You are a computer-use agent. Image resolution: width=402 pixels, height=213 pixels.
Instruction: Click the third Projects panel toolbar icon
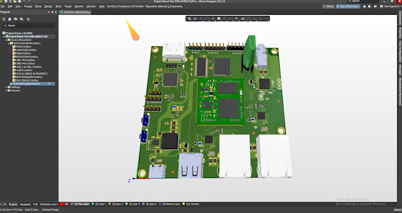15,20
